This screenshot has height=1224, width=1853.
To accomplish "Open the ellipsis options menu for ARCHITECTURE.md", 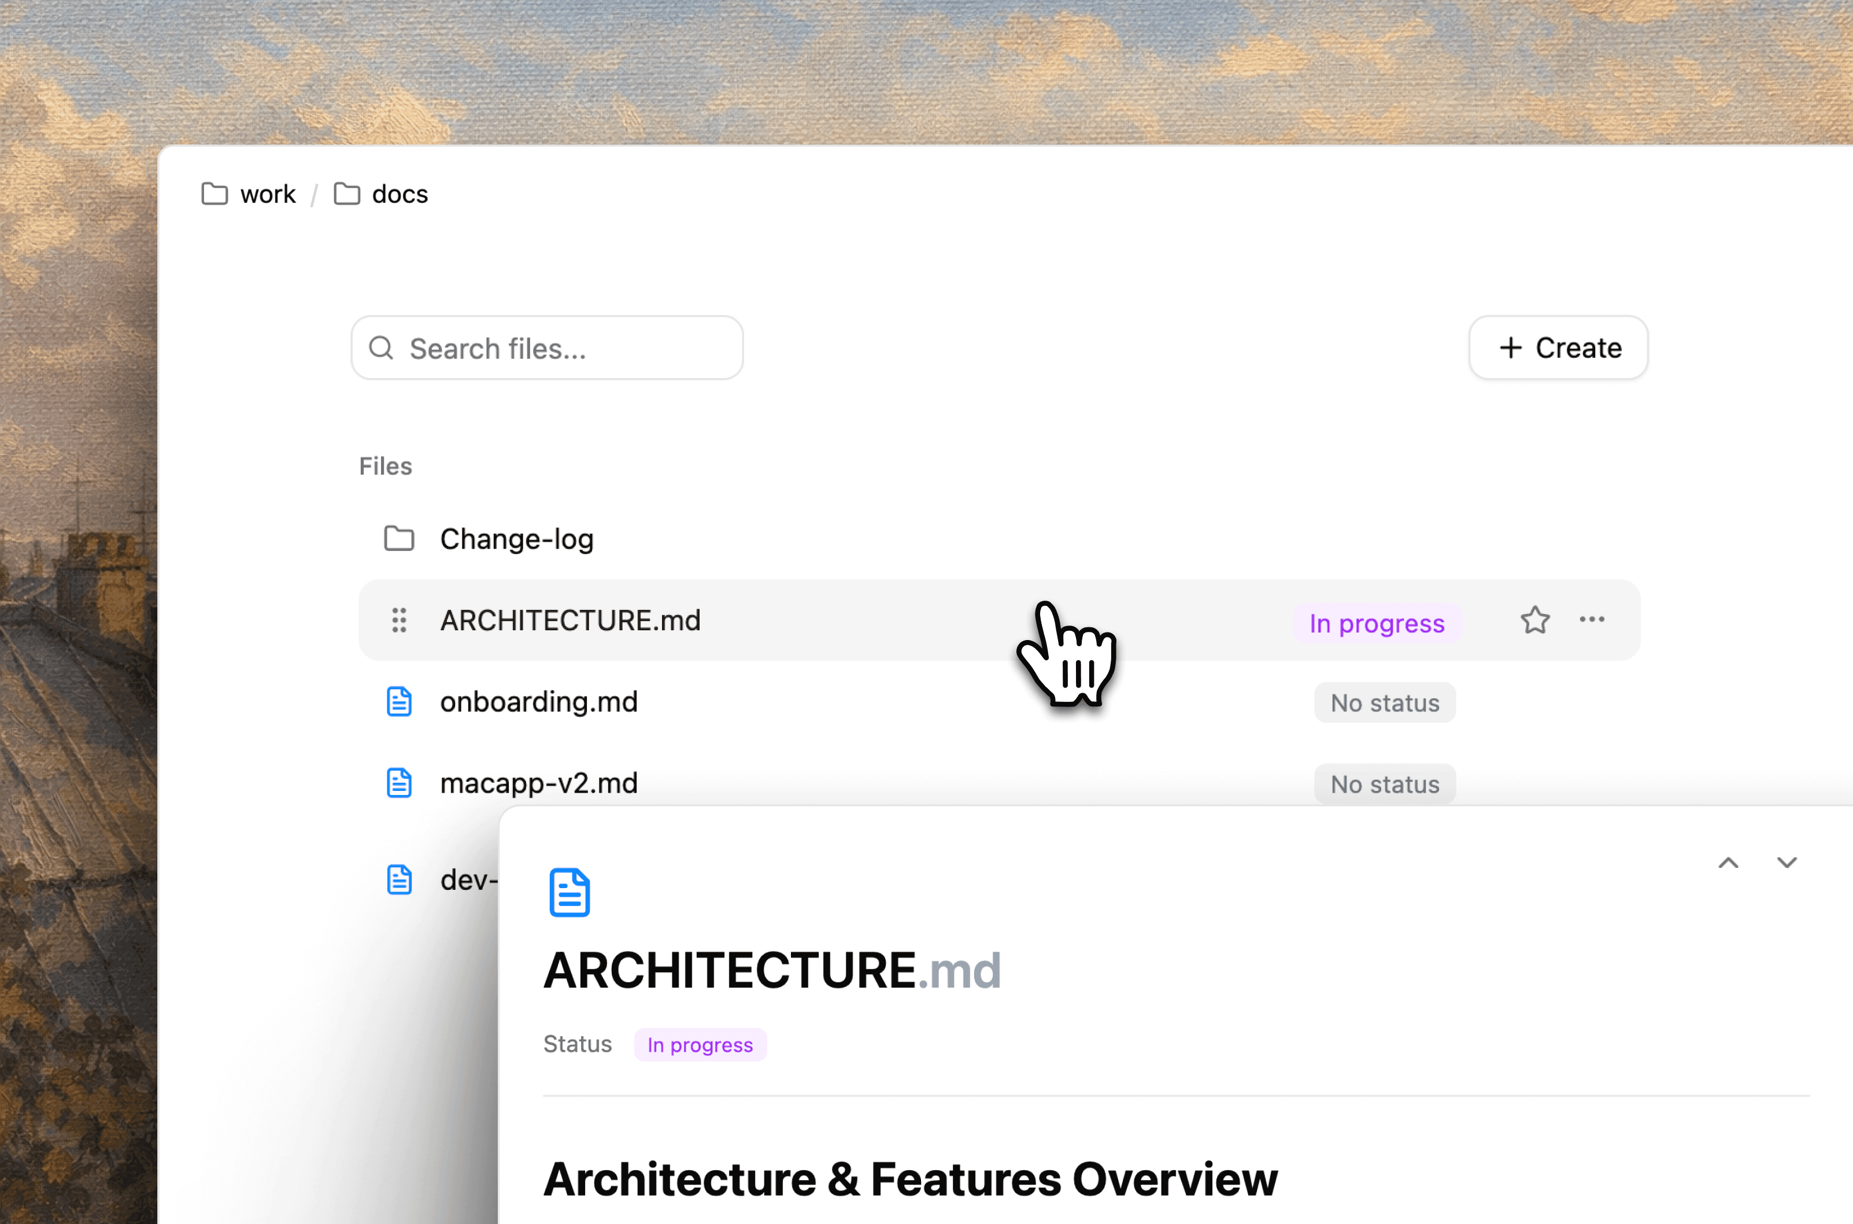I will click(x=1592, y=620).
